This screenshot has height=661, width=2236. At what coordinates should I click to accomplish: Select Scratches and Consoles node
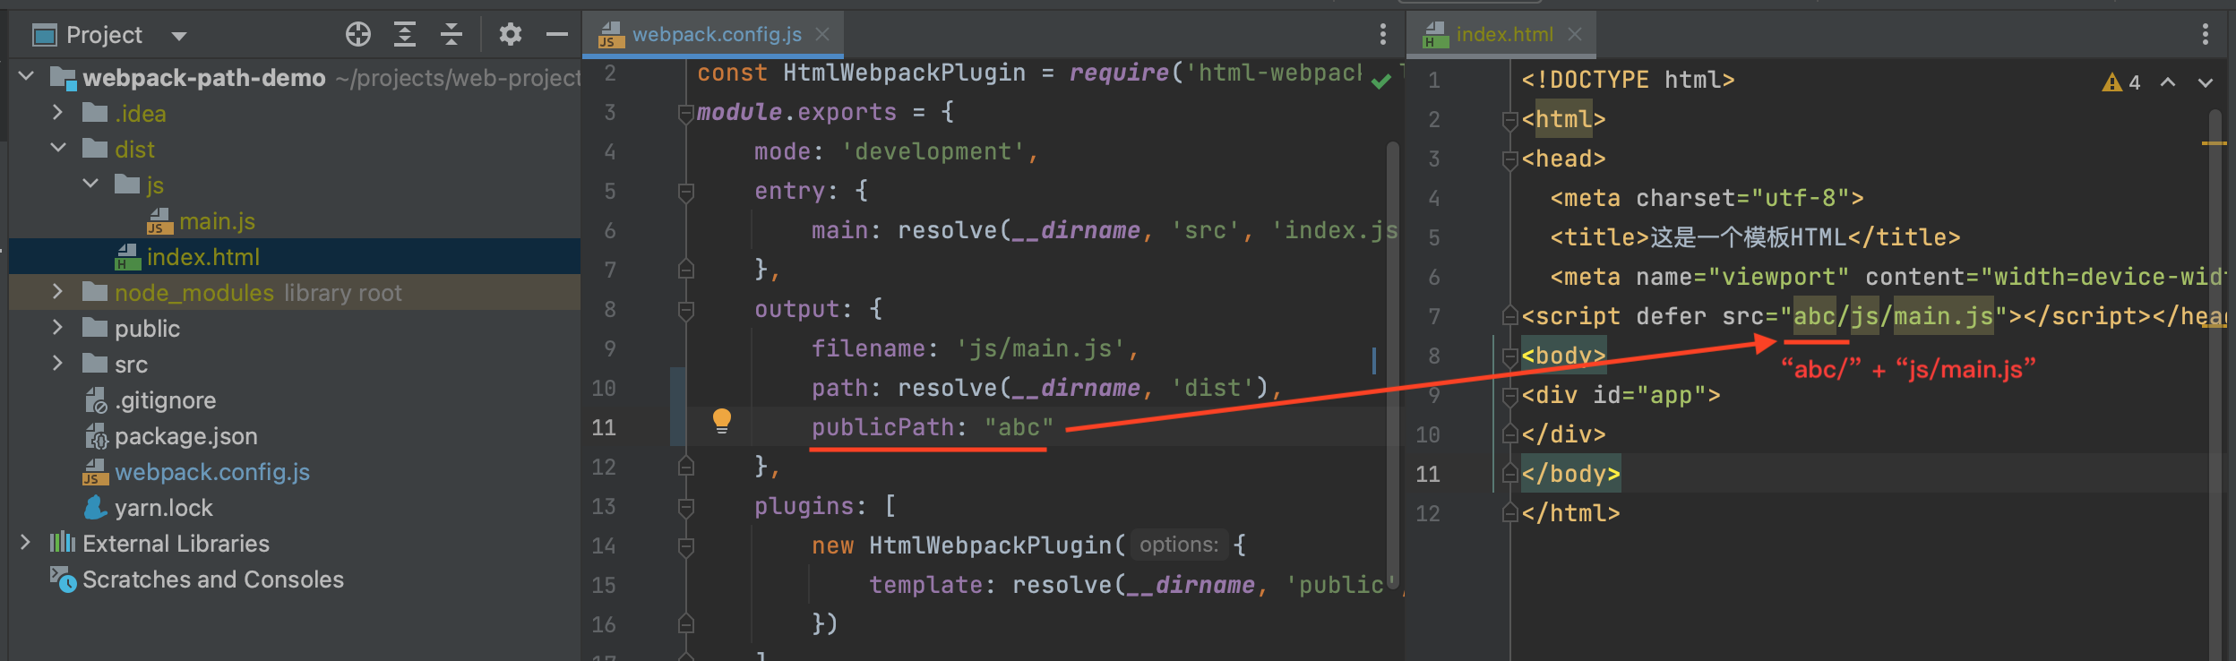pyautogui.click(x=213, y=579)
